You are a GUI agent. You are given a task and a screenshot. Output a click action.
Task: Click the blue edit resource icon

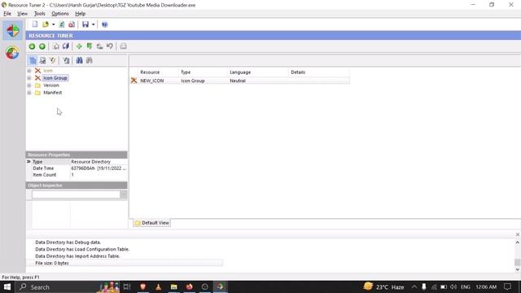coord(66,46)
